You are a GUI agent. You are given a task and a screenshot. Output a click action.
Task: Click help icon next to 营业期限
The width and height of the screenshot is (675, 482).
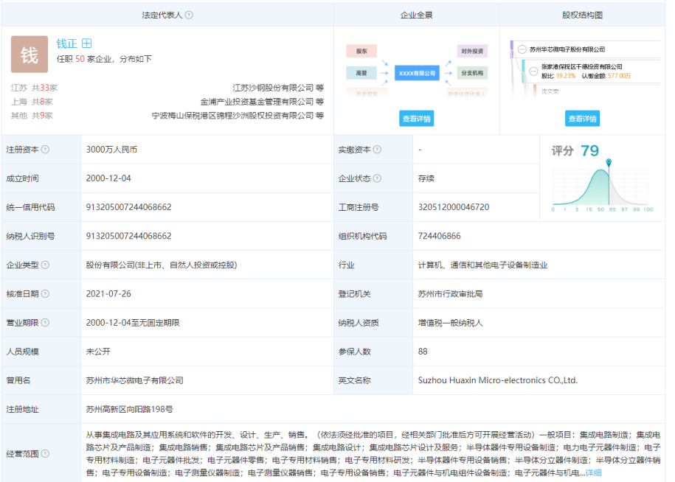pos(45,323)
